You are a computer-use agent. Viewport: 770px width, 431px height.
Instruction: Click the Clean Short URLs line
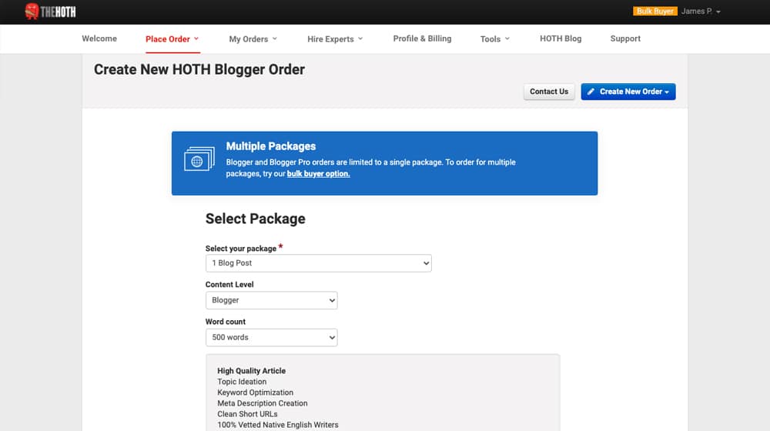pos(247,414)
